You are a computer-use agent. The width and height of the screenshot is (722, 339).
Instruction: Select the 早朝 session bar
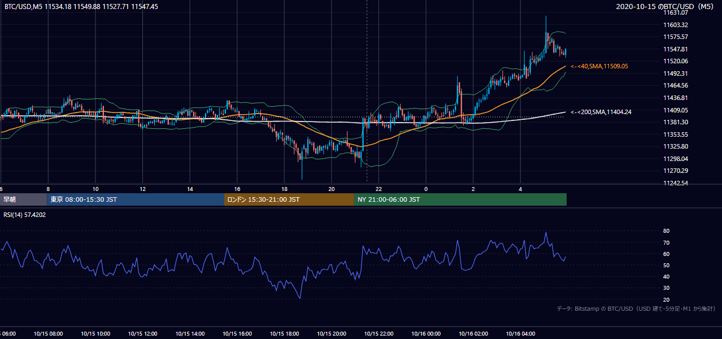pos(23,199)
